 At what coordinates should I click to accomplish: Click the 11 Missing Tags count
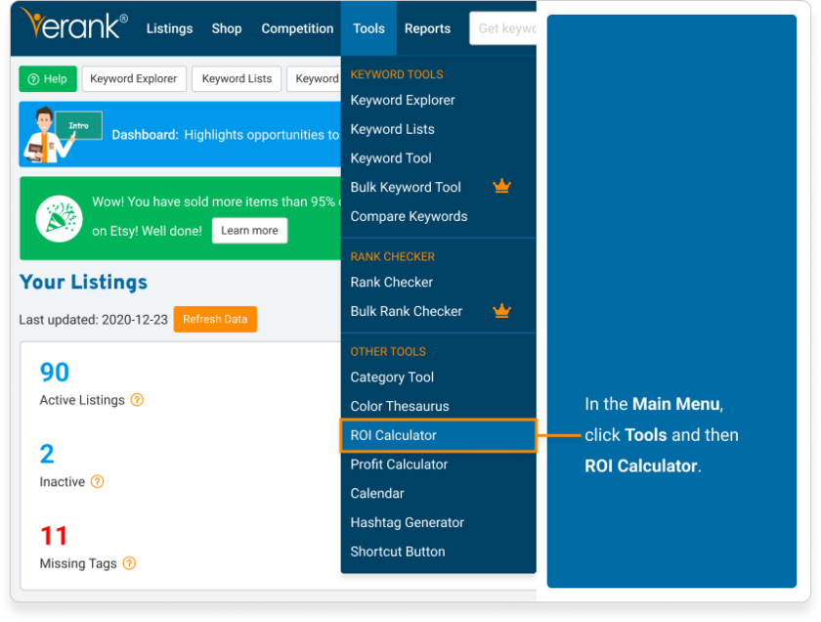point(54,536)
